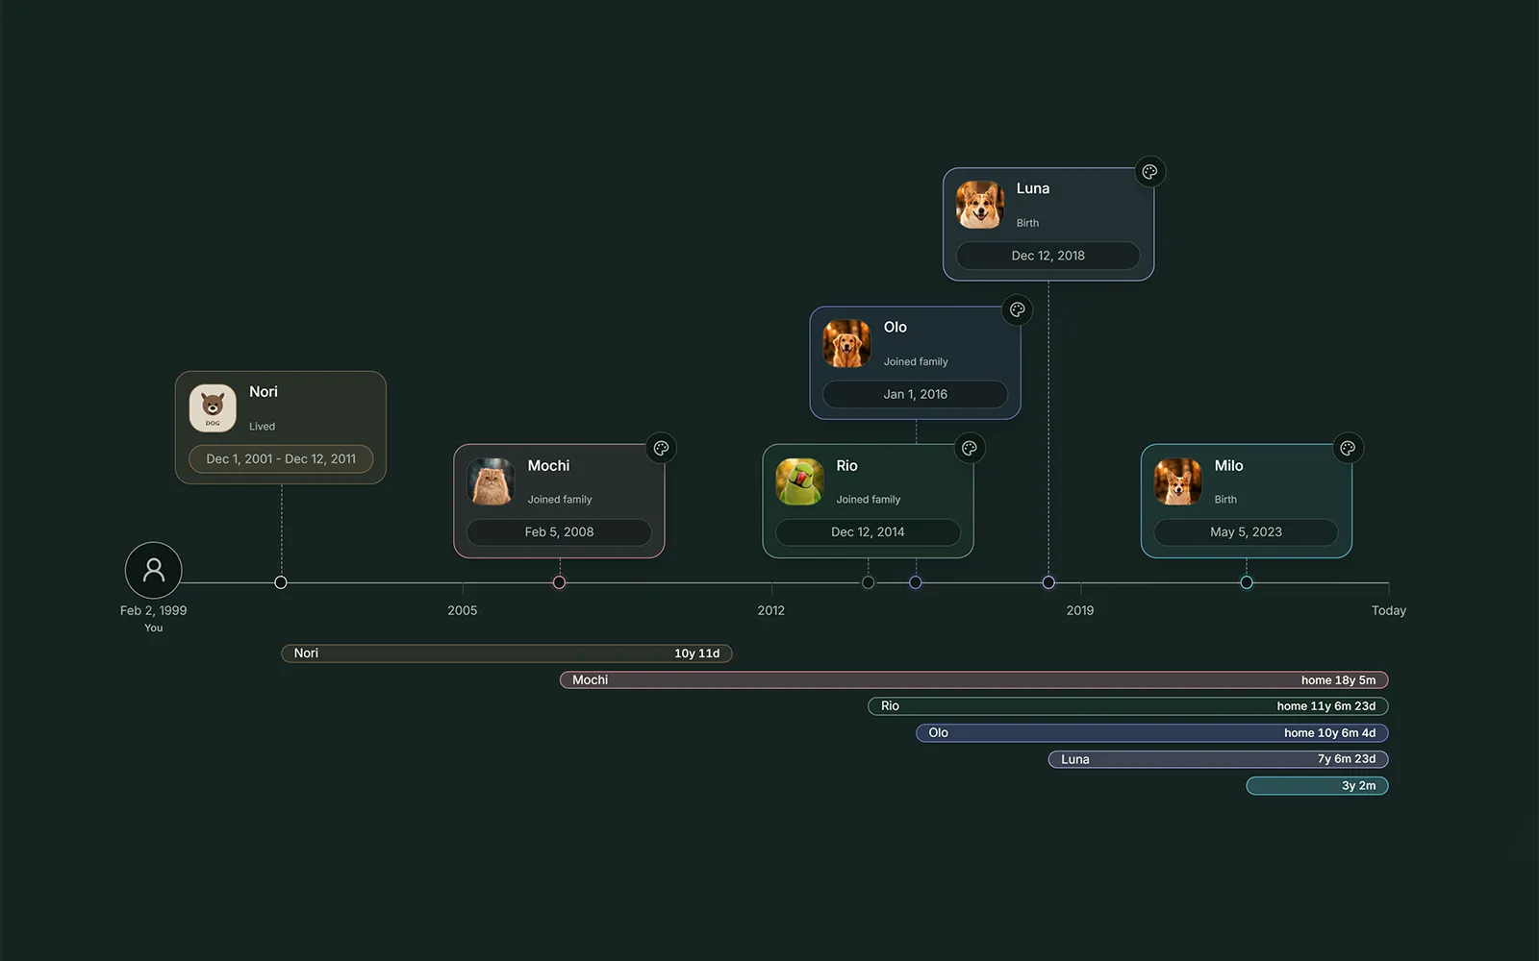The height and width of the screenshot is (961, 1539).
Task: Edit Rio's date Dec 12, 2014
Action: click(x=868, y=532)
